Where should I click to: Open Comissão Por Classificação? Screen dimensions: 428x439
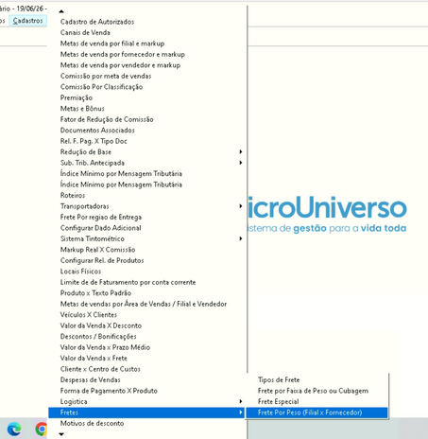point(146,87)
